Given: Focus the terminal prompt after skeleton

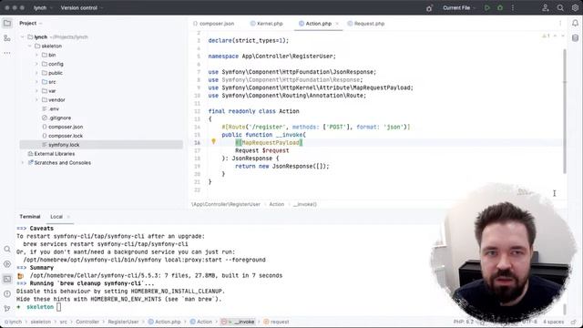Looking at the screenshot, I should click(x=58, y=307).
